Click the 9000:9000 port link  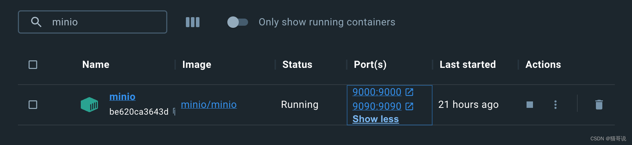point(377,92)
